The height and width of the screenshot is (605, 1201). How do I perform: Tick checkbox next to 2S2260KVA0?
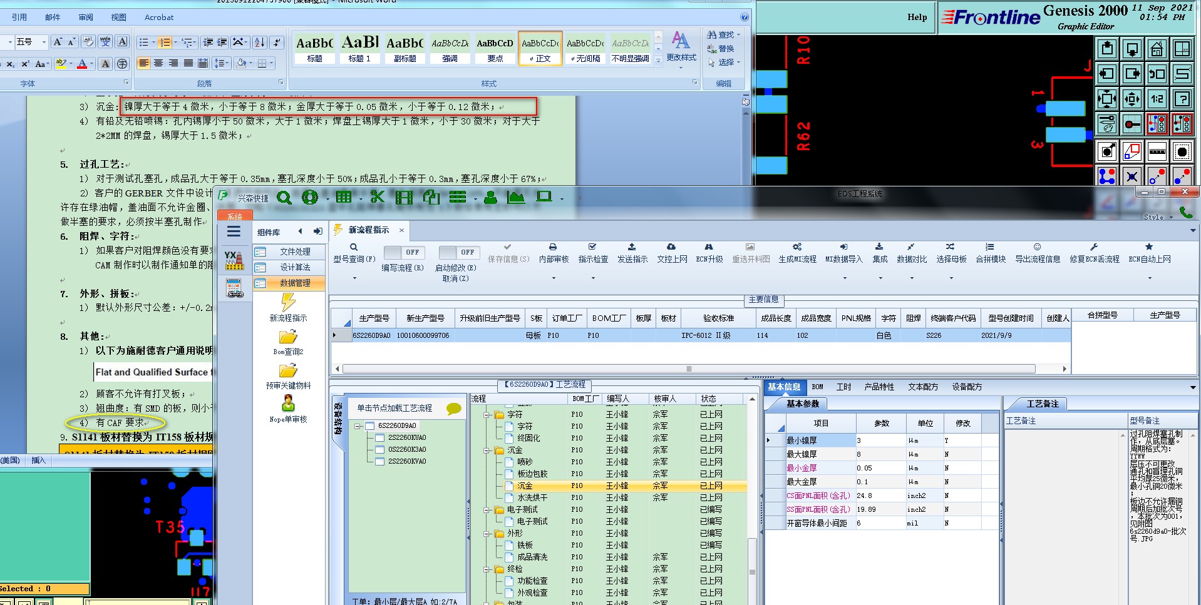pos(379,461)
